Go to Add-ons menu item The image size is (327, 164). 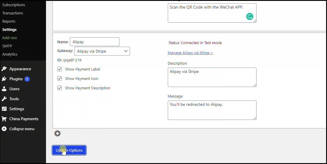click(9, 38)
